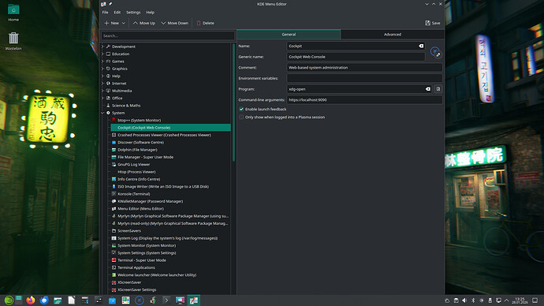Click the pin icon in the title bar
Screen dimensions: 544x306
point(110,4)
